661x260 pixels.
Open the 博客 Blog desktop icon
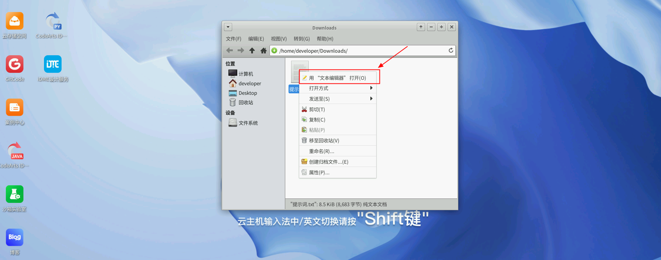coord(14,238)
